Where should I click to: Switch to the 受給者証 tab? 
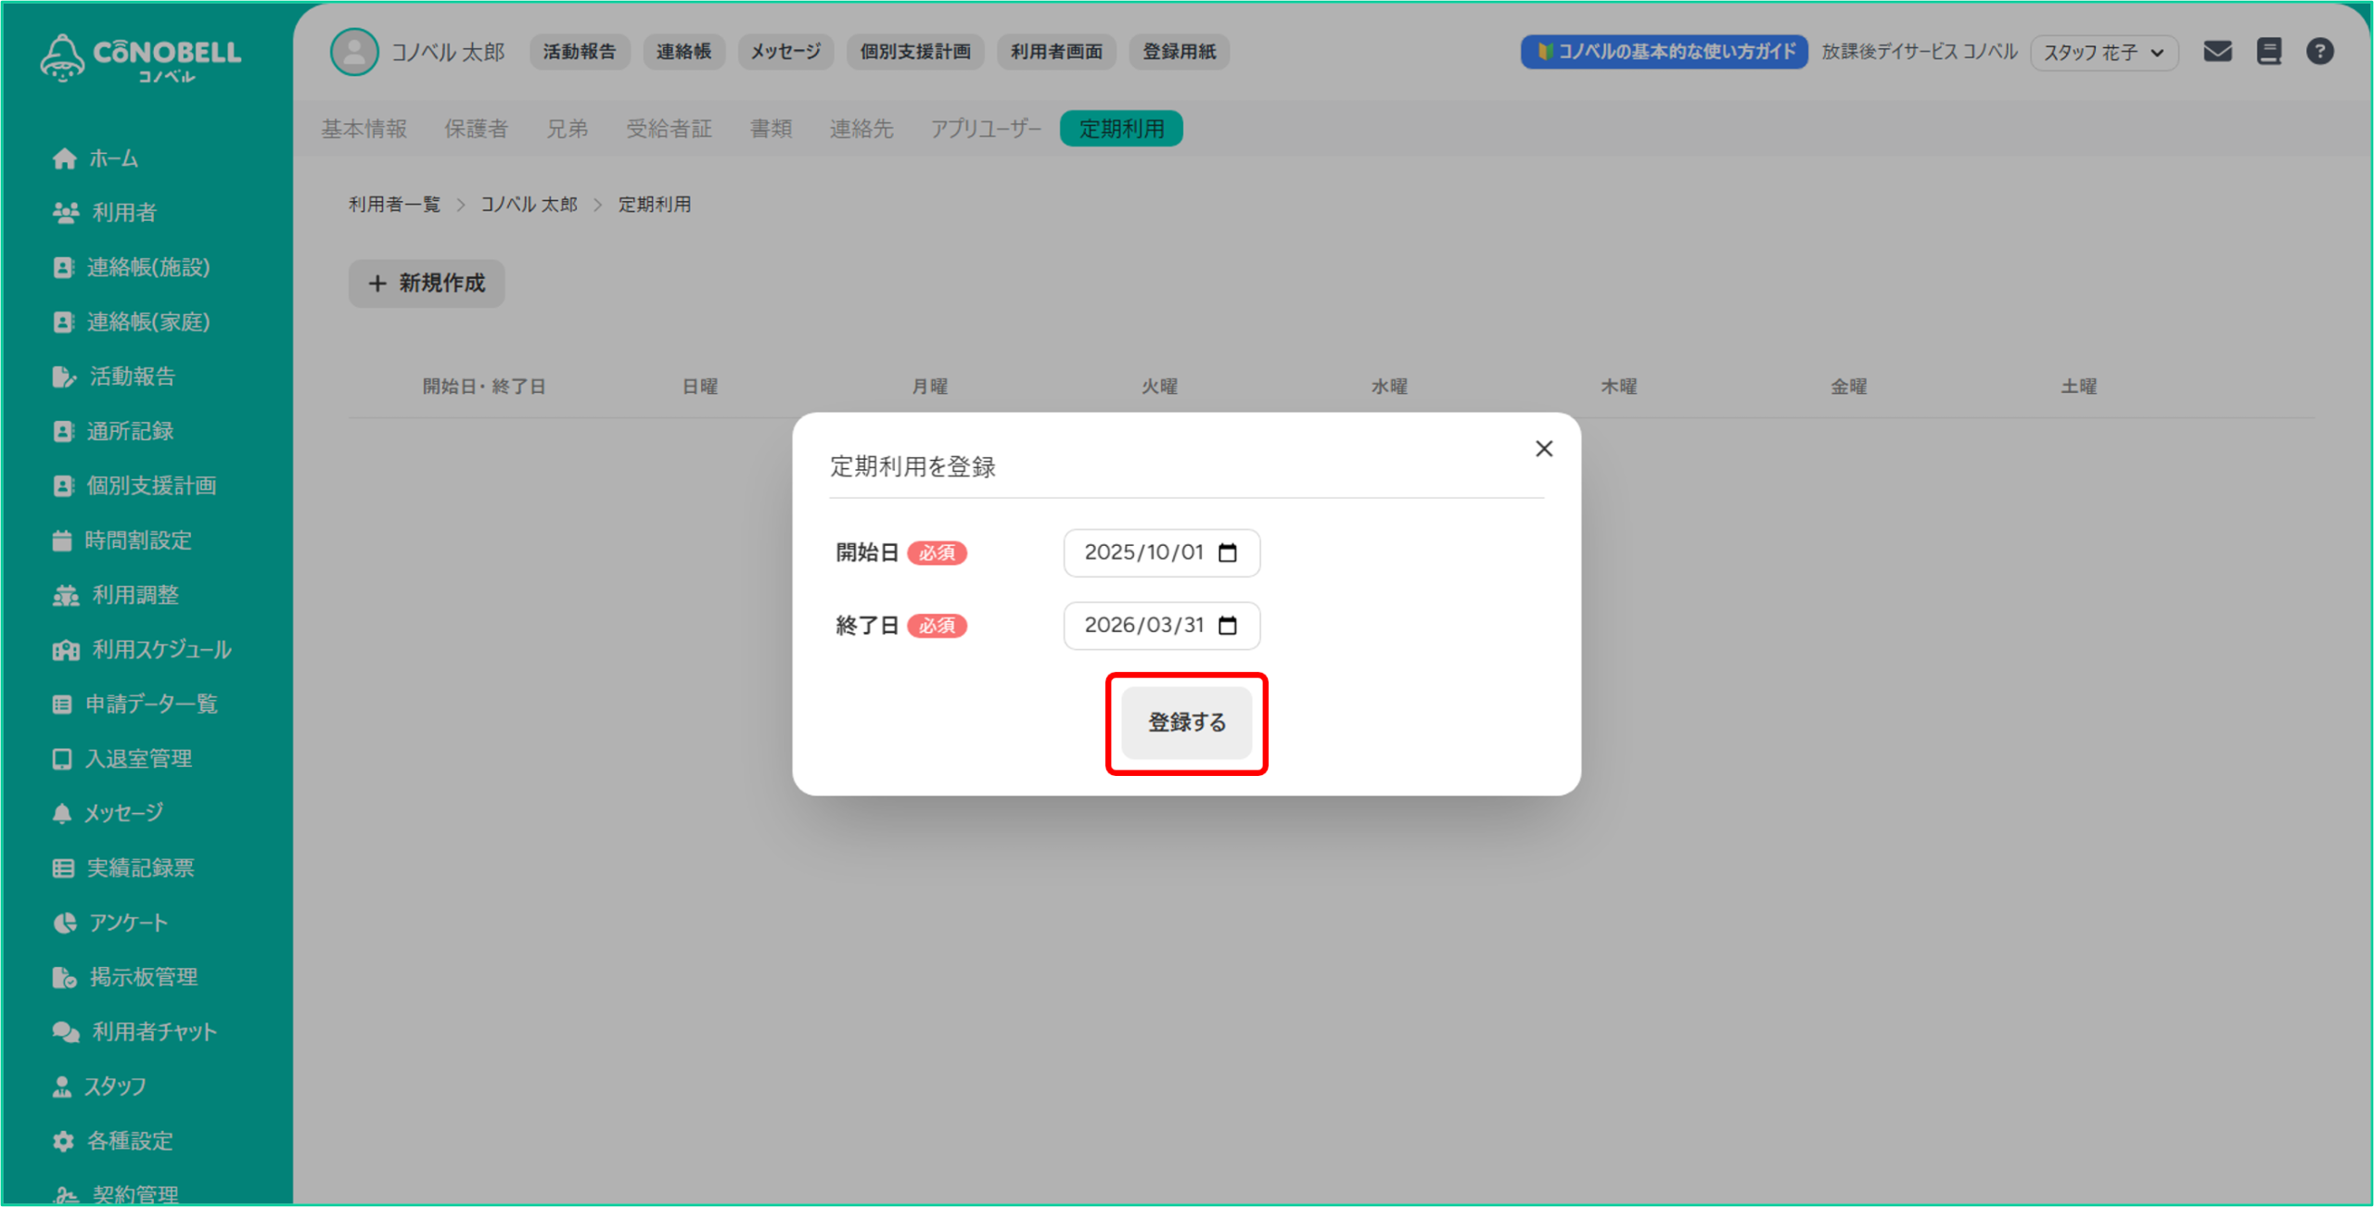point(669,129)
